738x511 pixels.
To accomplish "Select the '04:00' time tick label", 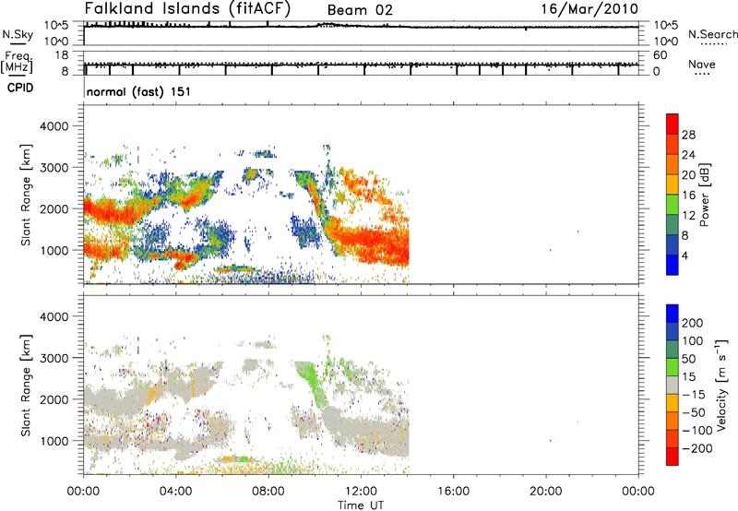I will click(x=175, y=492).
